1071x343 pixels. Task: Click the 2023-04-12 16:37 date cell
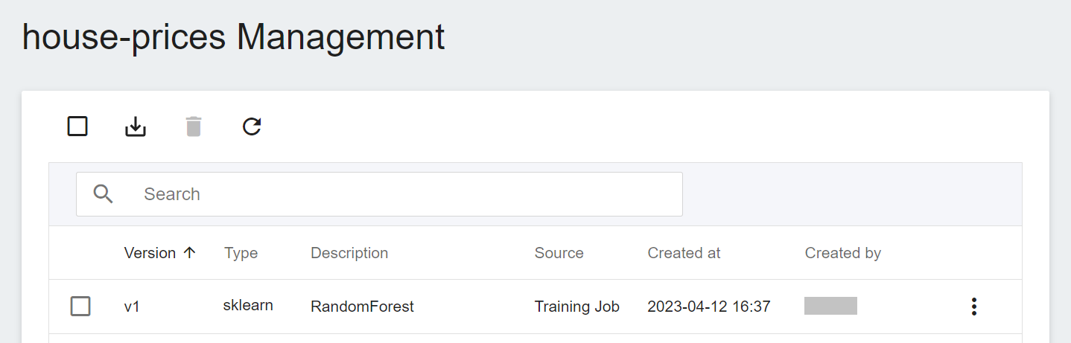708,307
